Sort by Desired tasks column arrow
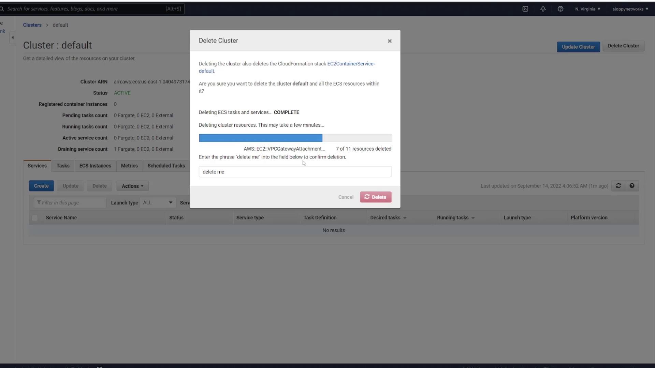Image resolution: width=655 pixels, height=368 pixels. click(405, 218)
